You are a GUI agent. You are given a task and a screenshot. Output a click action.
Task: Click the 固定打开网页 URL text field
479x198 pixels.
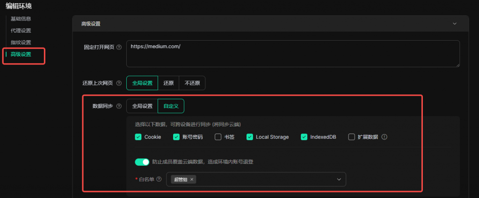click(x=293, y=53)
